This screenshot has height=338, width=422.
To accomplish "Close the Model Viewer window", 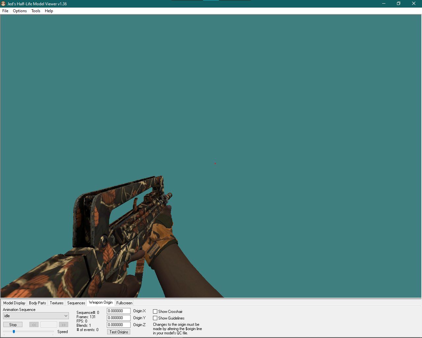I will (414, 4).
